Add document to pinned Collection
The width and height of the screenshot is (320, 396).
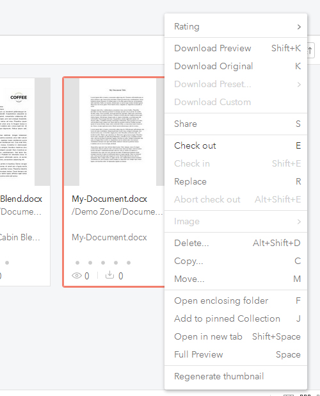(x=236, y=318)
